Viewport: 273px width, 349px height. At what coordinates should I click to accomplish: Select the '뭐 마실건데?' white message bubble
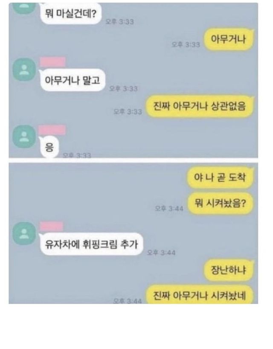(x=71, y=13)
